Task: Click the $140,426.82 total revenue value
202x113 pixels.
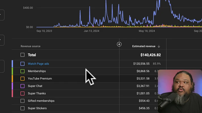Action: [150, 55]
